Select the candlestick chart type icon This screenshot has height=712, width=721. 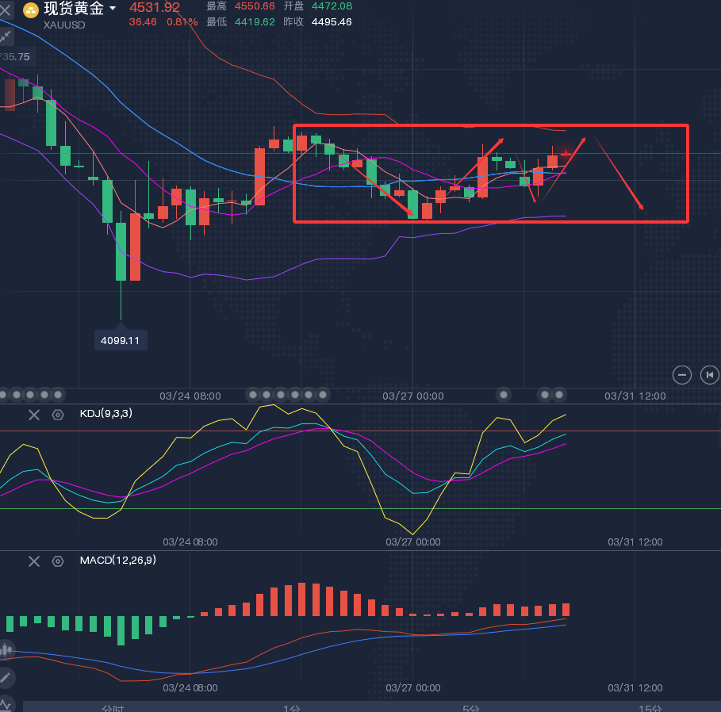6,650
